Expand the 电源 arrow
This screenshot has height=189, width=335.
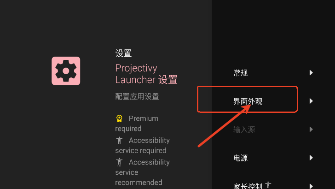[311, 158]
